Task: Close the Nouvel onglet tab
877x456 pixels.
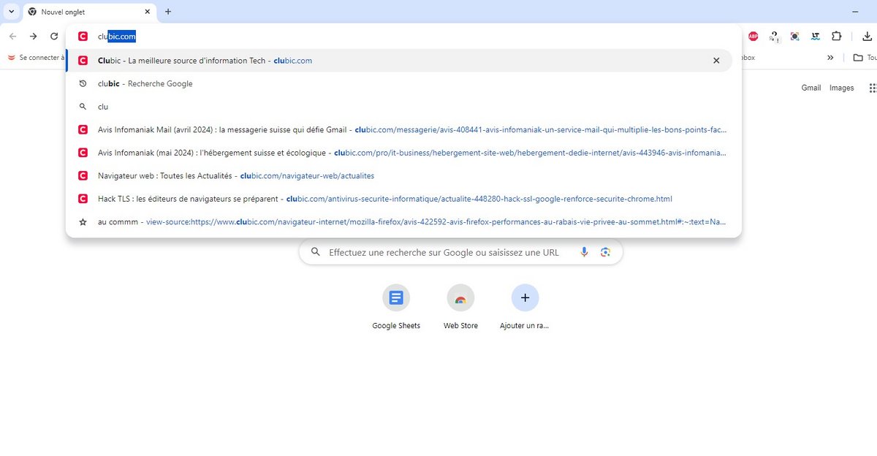Action: [148, 12]
